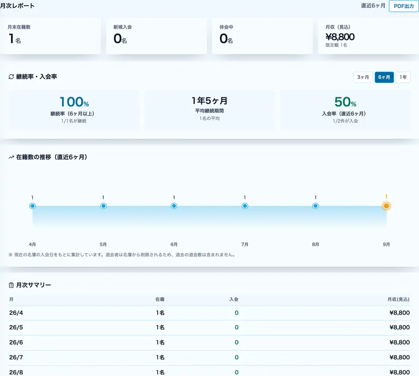This screenshot has width=419, height=376.
Task: Select the 7月 data point on the chart
Action: click(245, 206)
